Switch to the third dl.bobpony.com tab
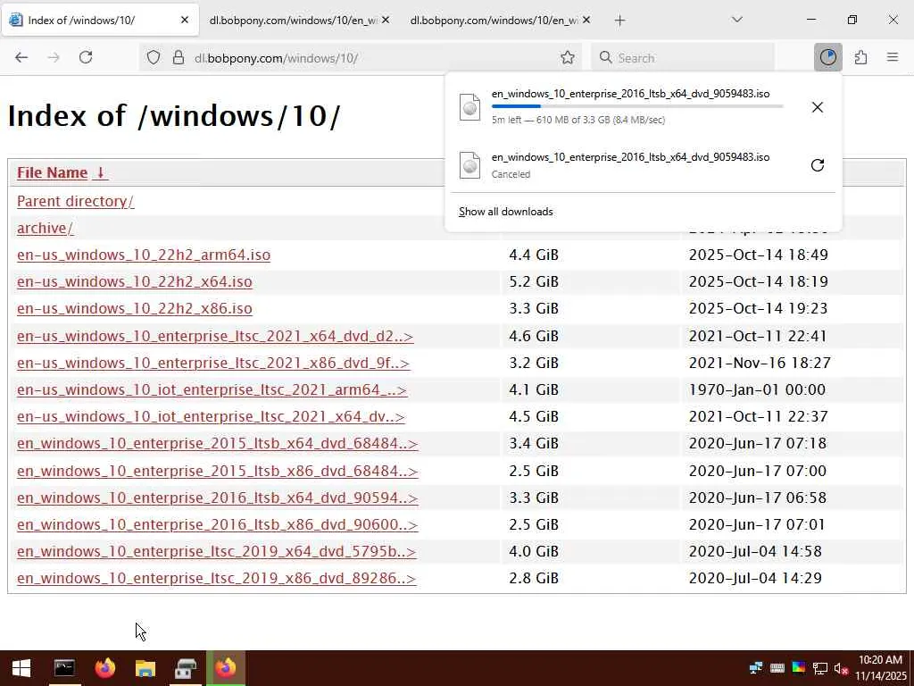Screen dimensions: 914x686 click(x=494, y=21)
